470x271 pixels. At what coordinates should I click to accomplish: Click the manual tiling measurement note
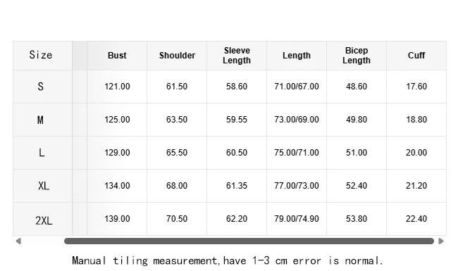coord(228,260)
